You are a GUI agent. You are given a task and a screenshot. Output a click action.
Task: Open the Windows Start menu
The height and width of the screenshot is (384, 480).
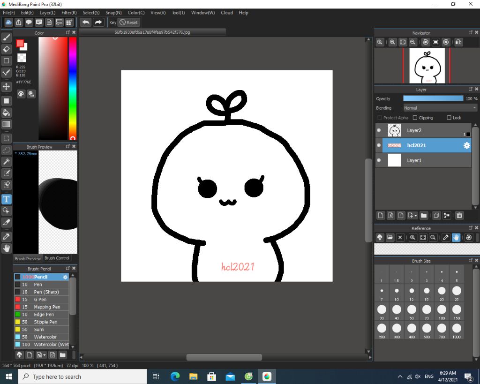point(9,376)
